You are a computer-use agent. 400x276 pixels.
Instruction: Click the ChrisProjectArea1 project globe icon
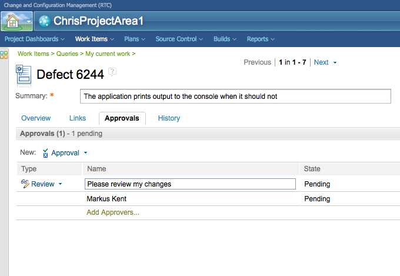[x=44, y=21]
